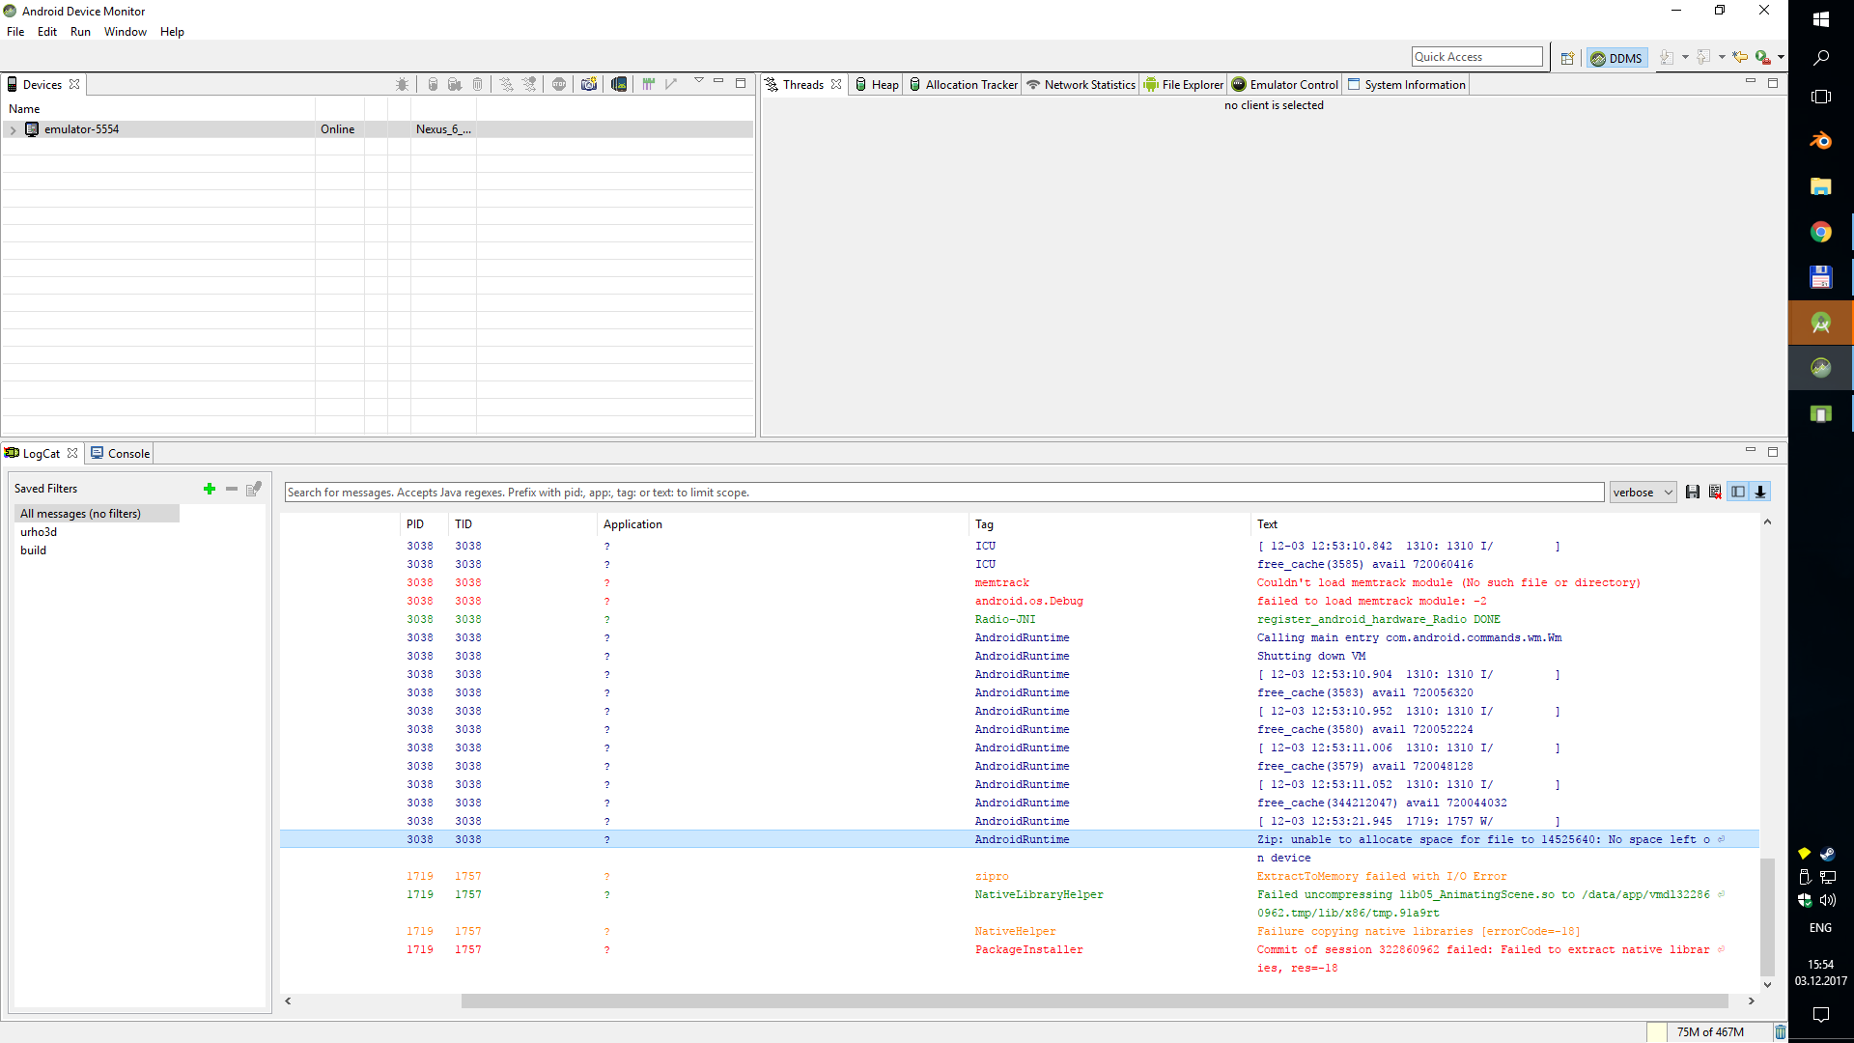Delete the selected LogCat filter
This screenshot has width=1854, height=1043.
pyautogui.click(x=232, y=489)
